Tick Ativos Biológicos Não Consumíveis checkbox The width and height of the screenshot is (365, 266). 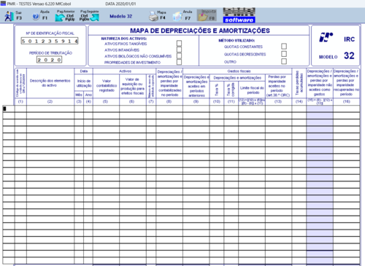179,56
